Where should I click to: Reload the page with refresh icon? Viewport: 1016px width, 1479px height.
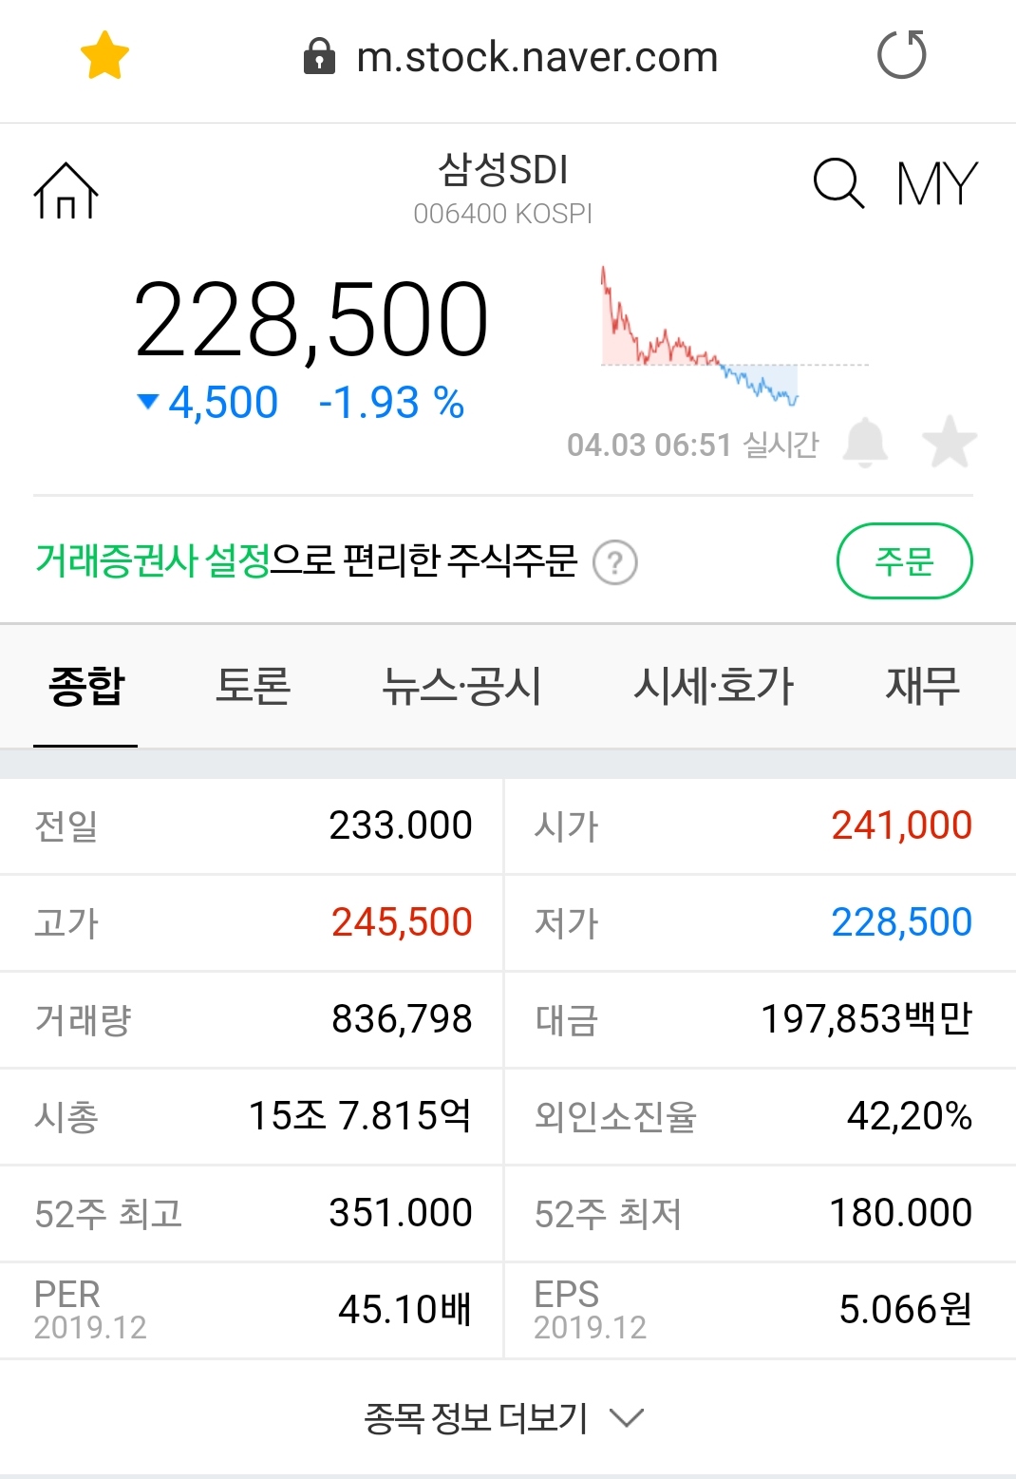[x=901, y=55]
